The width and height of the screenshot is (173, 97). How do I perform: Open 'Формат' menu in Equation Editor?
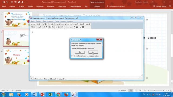point(50,21)
